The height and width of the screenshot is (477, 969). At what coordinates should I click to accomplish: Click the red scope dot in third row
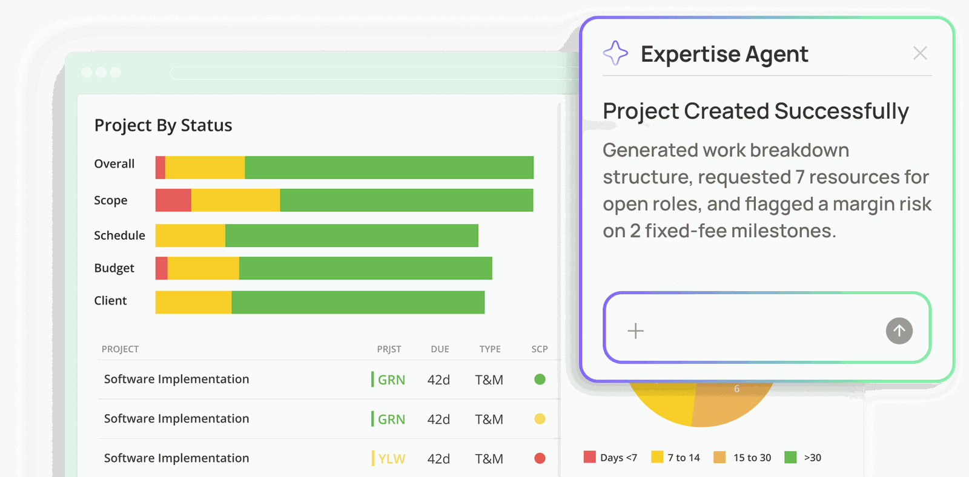[x=540, y=458]
